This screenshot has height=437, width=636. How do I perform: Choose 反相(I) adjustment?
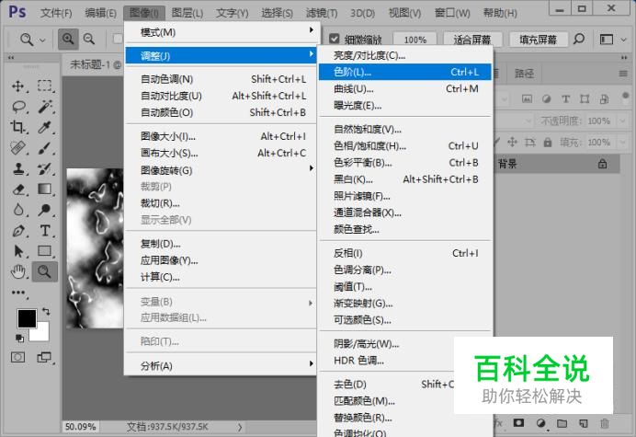pyautogui.click(x=404, y=253)
